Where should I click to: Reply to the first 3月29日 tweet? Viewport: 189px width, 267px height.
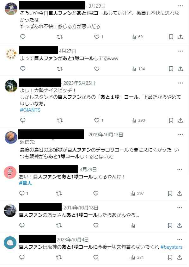tap(23, 37)
